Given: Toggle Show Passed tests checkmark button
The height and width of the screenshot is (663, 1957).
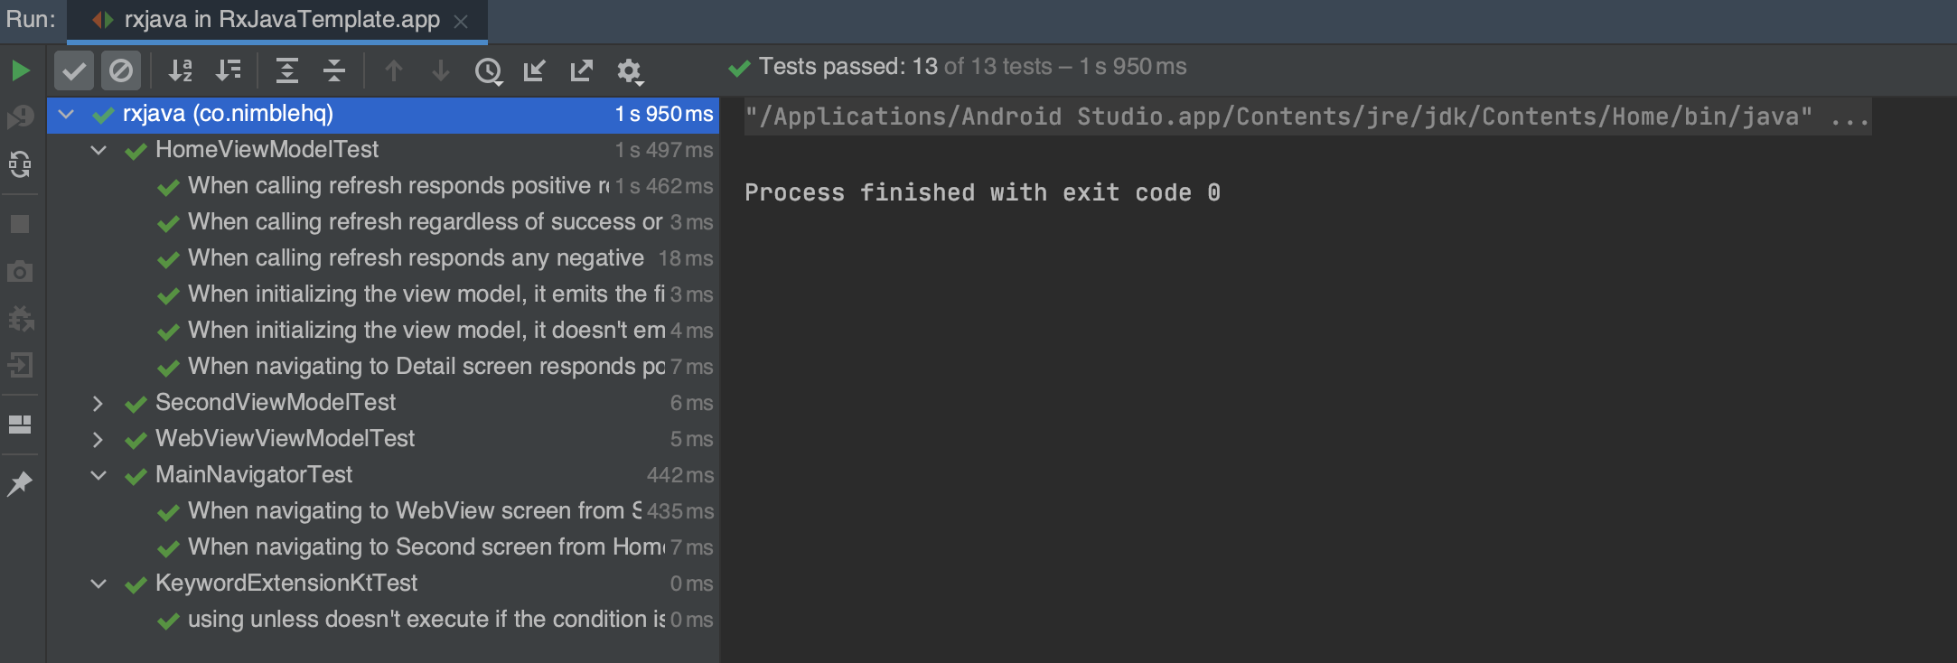Looking at the screenshot, I should pos(74,70).
